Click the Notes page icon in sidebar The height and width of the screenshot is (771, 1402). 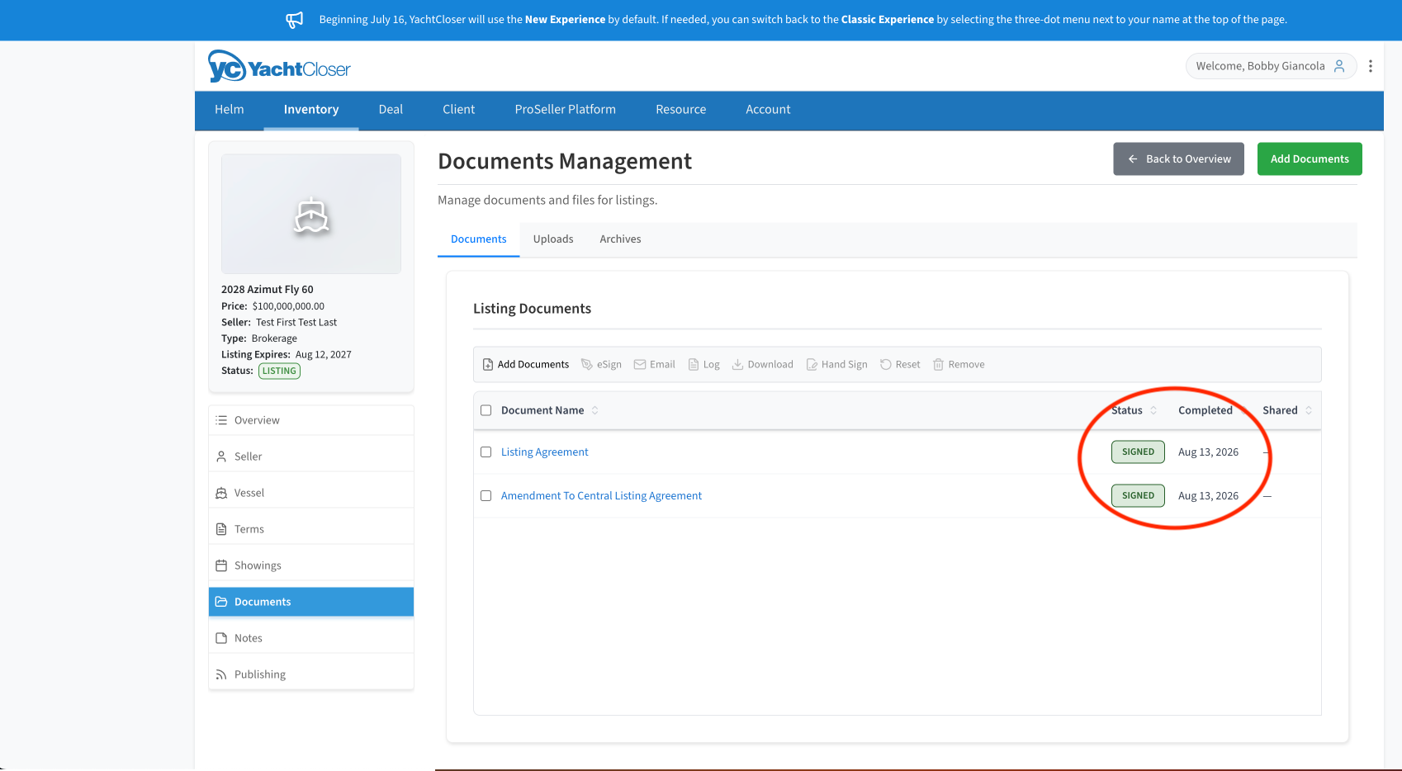tap(221, 638)
